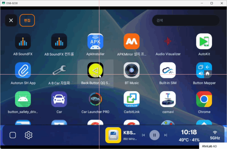Launch CarbitLink app
227x149 pixels.
132,99
